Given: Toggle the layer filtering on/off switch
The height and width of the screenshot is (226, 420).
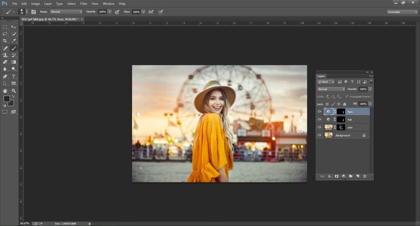Looking at the screenshot, I should [x=371, y=82].
